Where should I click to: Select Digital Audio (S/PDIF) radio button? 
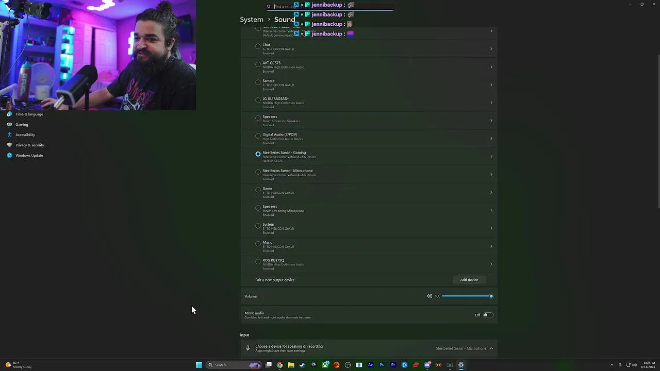click(258, 136)
